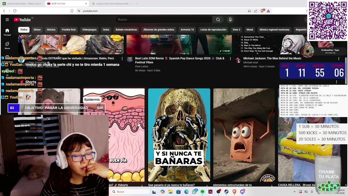The image size is (348, 196).
Task: Open the Michael soul channel link
Action: (x=250, y=62)
